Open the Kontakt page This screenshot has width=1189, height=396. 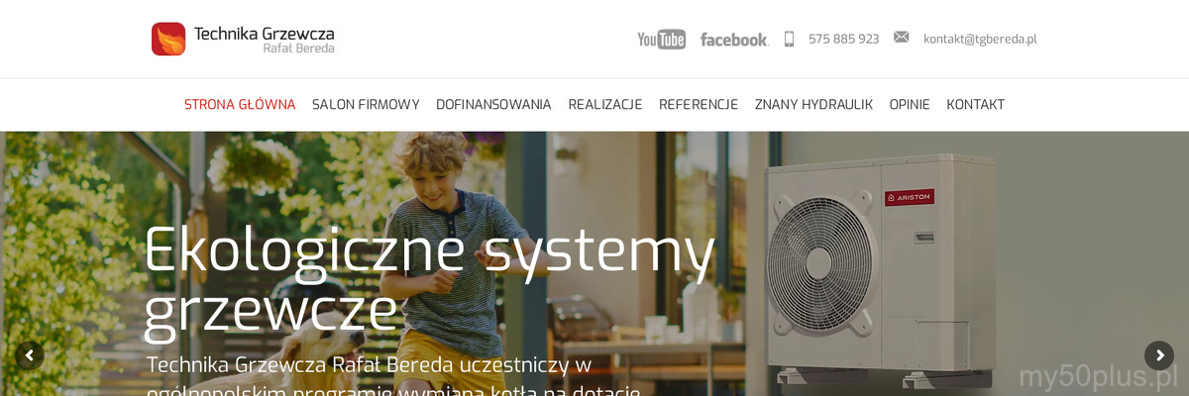[975, 105]
